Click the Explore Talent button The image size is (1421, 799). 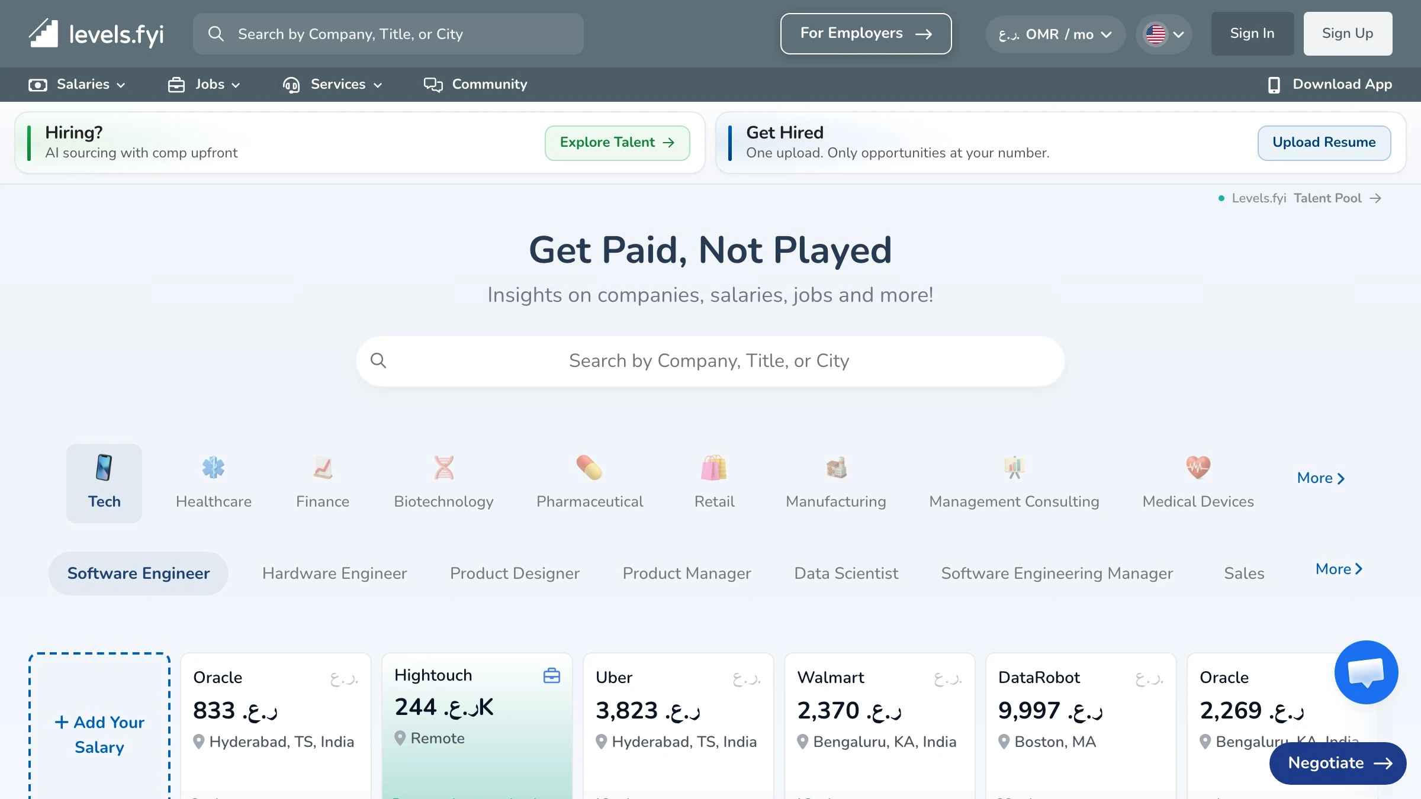point(617,143)
